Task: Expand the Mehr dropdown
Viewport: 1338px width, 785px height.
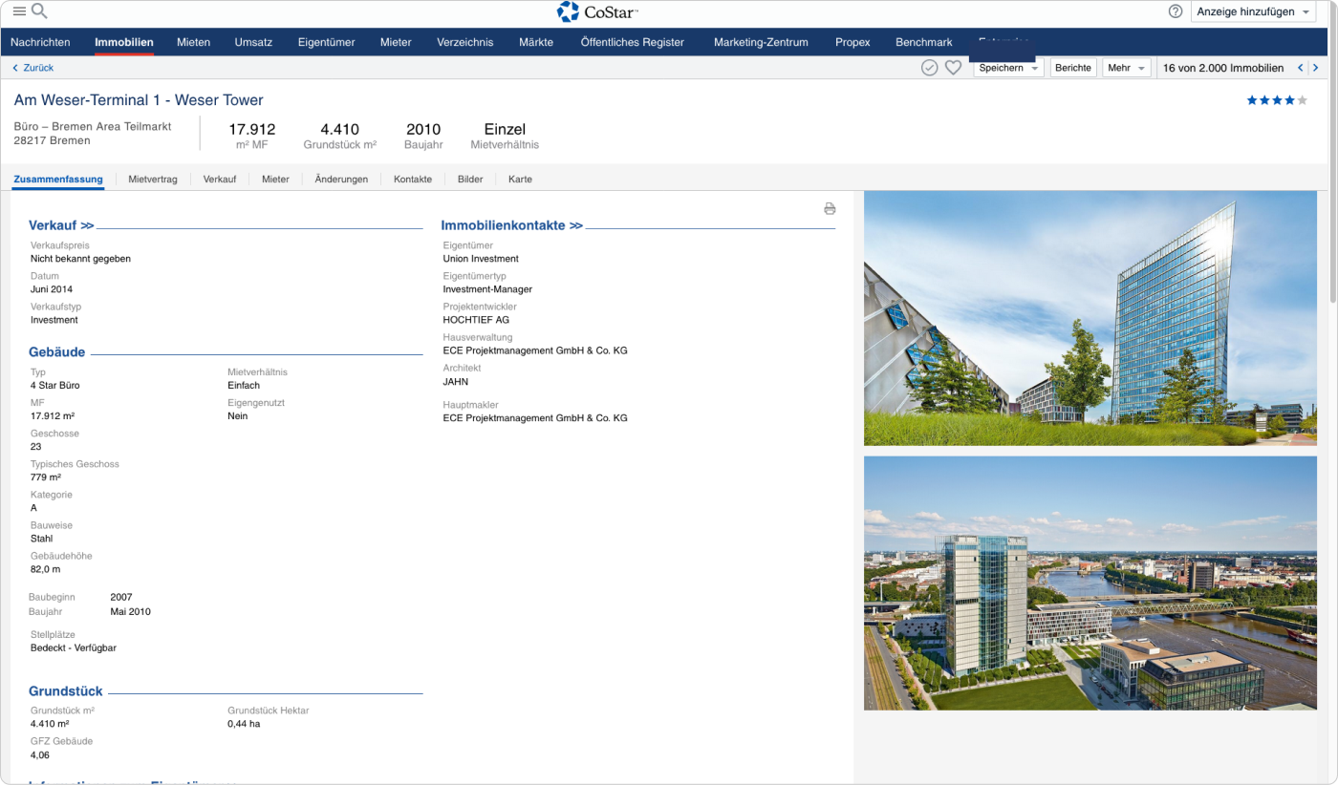Action: click(x=1126, y=68)
